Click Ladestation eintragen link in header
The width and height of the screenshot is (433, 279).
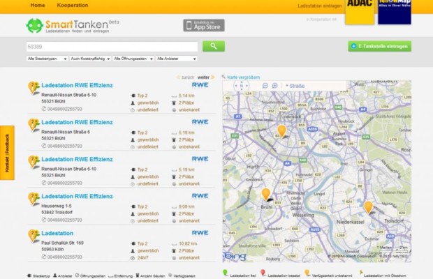coord(319,6)
